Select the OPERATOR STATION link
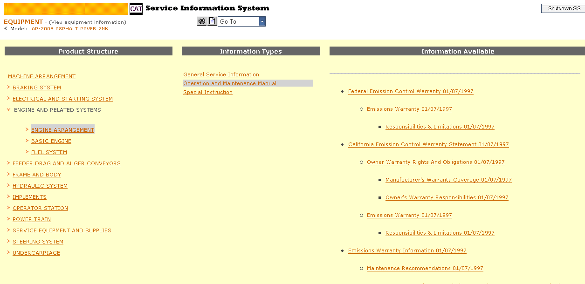Screen dimensions: 585x284 [x=40, y=208]
